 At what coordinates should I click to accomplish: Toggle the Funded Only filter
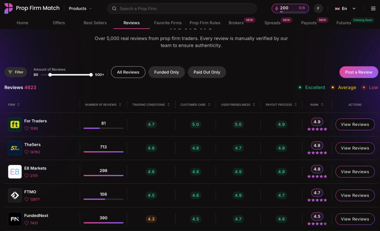coord(166,72)
